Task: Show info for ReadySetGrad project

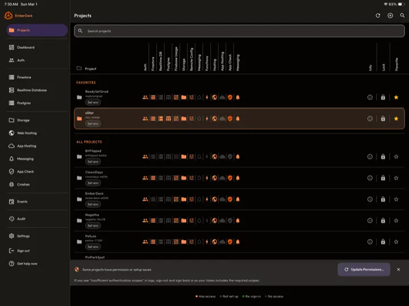Action: (x=370, y=97)
